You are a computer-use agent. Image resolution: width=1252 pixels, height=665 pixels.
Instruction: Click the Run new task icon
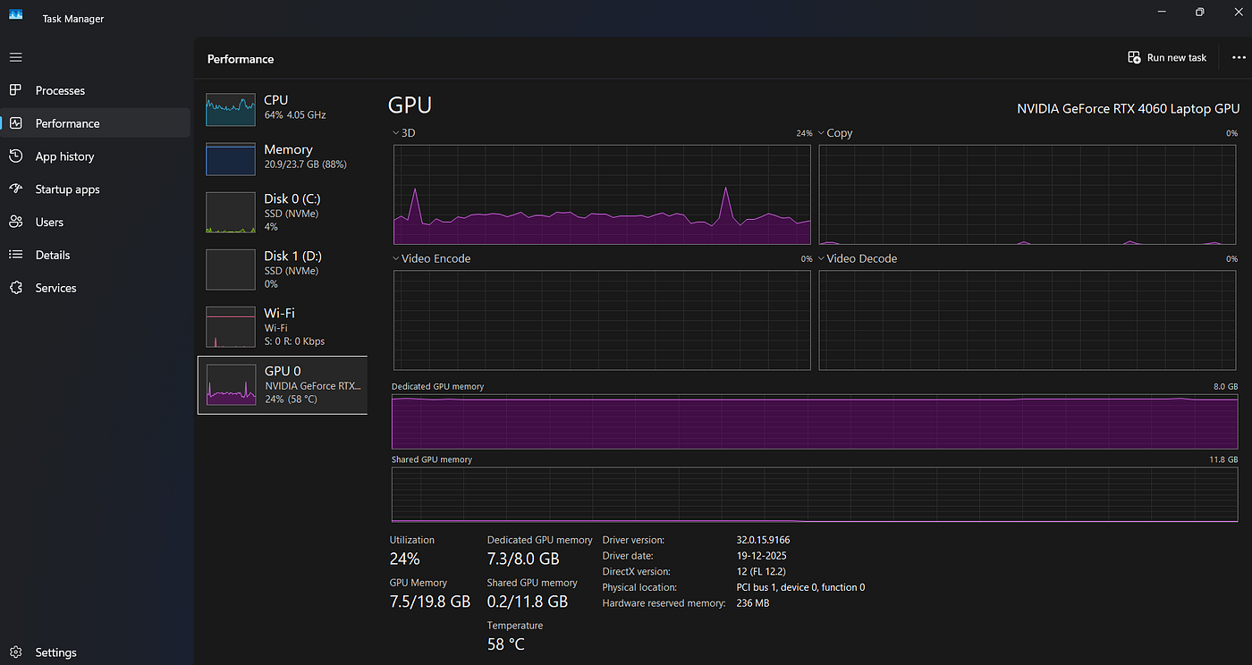click(x=1134, y=57)
